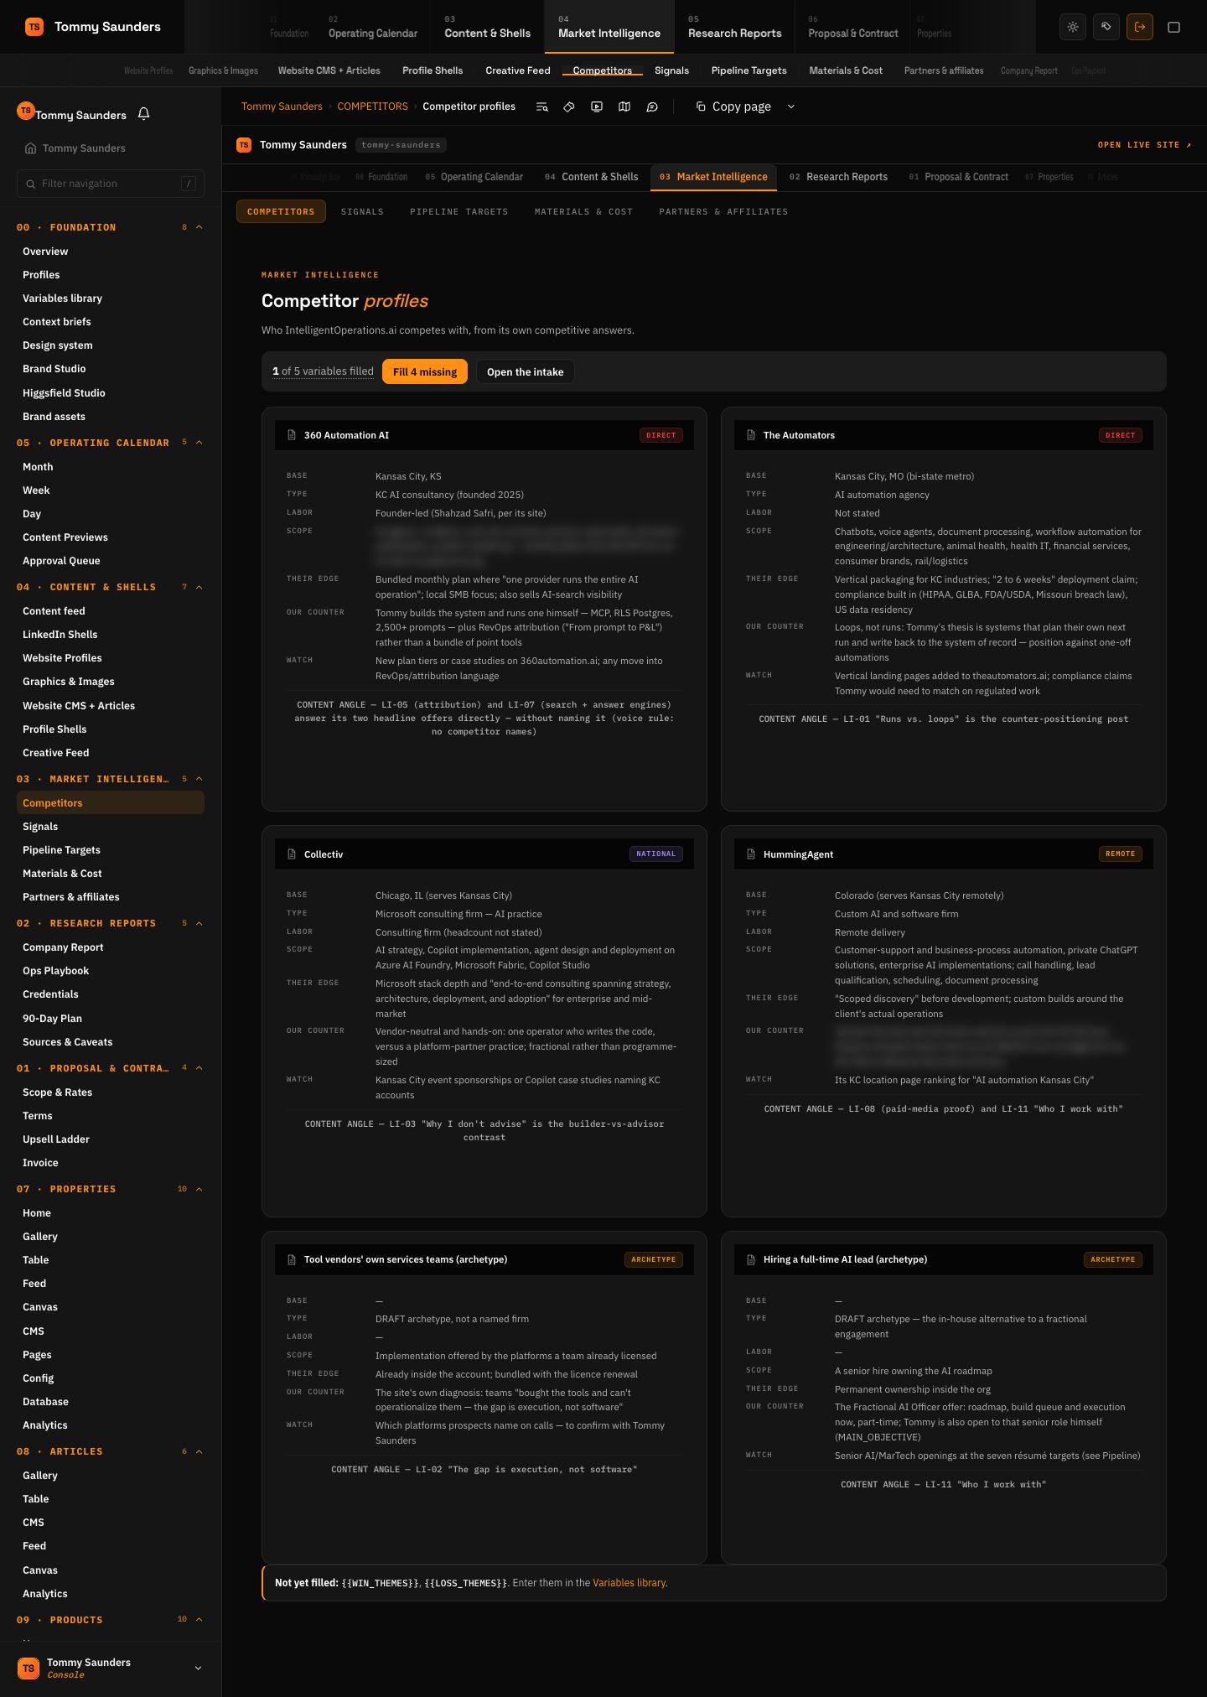Collapse the 07 Properties sidebar section
Image resolution: width=1207 pixels, height=1697 pixels.
click(x=199, y=1189)
